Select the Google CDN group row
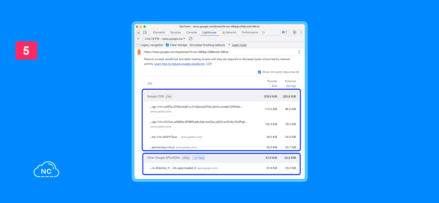 (222, 96)
